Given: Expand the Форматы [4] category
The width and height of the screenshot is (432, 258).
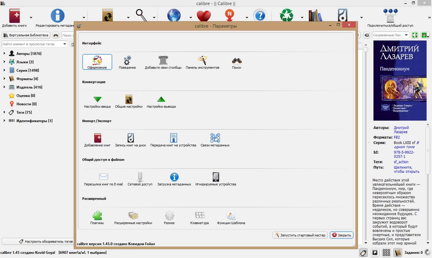Looking at the screenshot, I should click(x=4, y=79).
